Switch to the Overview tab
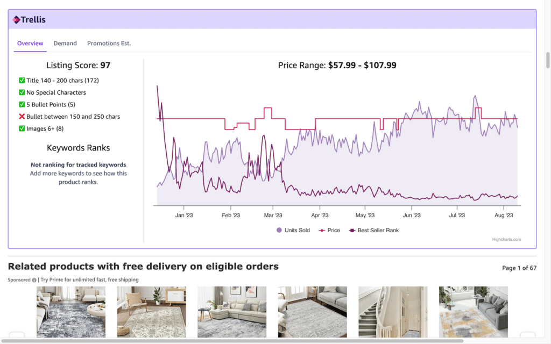This screenshot has height=344, width=551. (x=30, y=43)
